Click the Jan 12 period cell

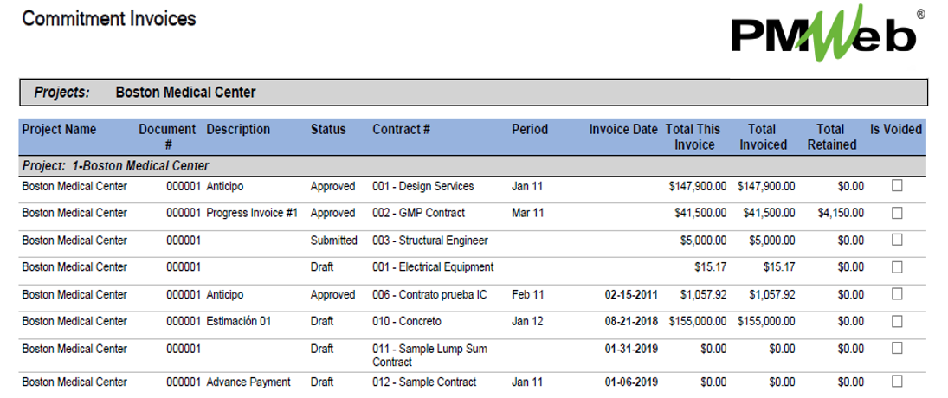point(527,321)
